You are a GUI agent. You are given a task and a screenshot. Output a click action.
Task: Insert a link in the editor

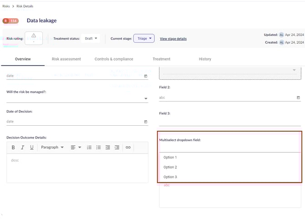128,148
